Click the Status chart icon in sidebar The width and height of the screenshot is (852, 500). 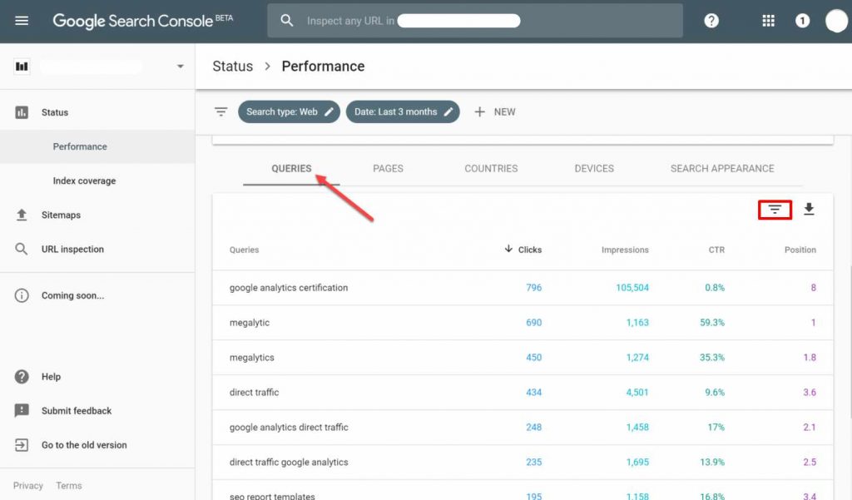(x=22, y=112)
